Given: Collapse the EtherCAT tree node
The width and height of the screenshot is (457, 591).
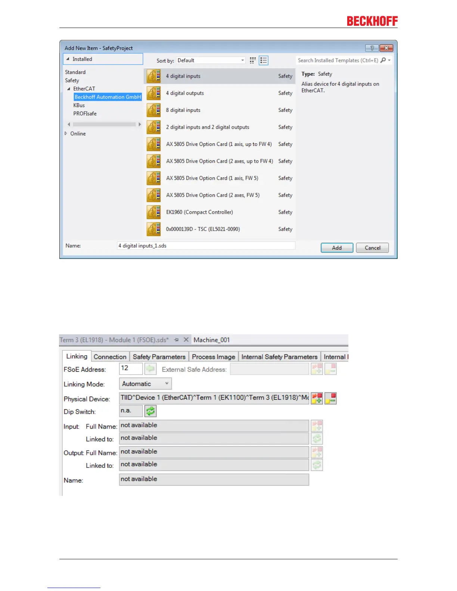Looking at the screenshot, I should click(x=69, y=89).
